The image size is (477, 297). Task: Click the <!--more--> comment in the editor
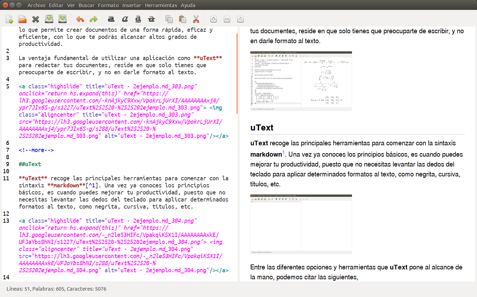point(36,150)
